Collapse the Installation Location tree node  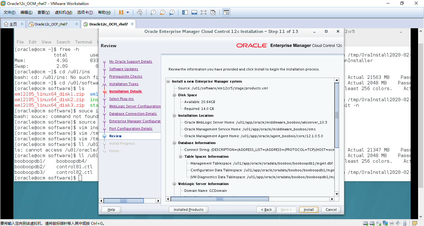coord(175,115)
